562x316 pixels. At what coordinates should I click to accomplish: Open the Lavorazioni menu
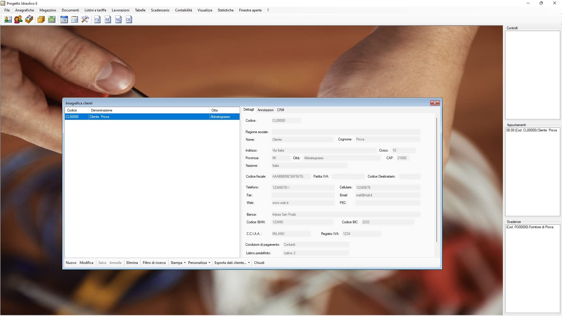tap(121, 10)
